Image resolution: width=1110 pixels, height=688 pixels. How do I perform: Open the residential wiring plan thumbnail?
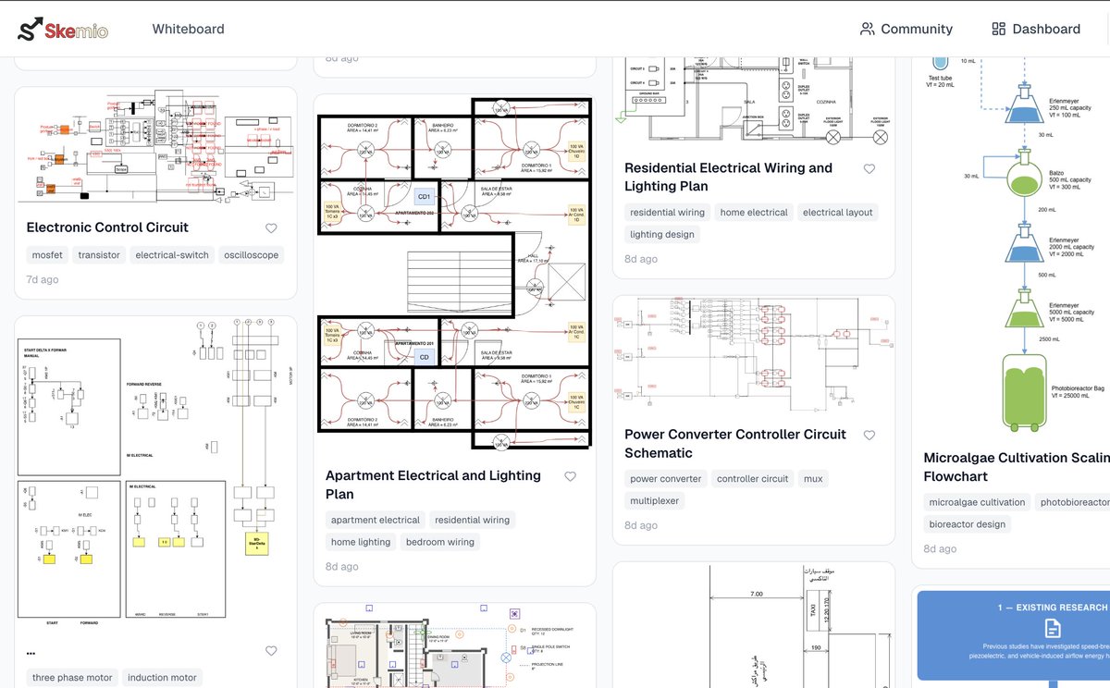[754, 100]
